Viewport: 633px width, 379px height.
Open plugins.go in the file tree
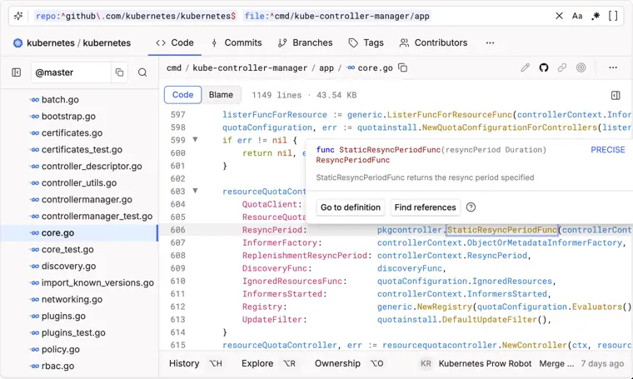coord(63,316)
